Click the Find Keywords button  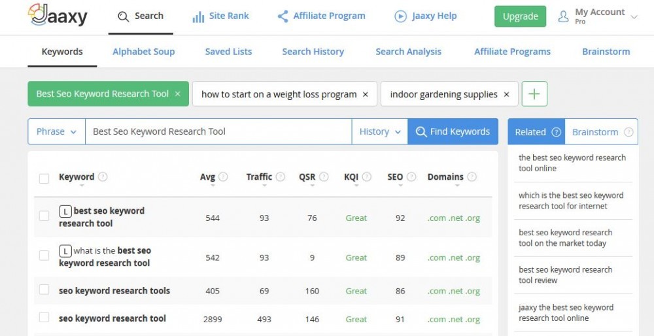[x=453, y=132]
